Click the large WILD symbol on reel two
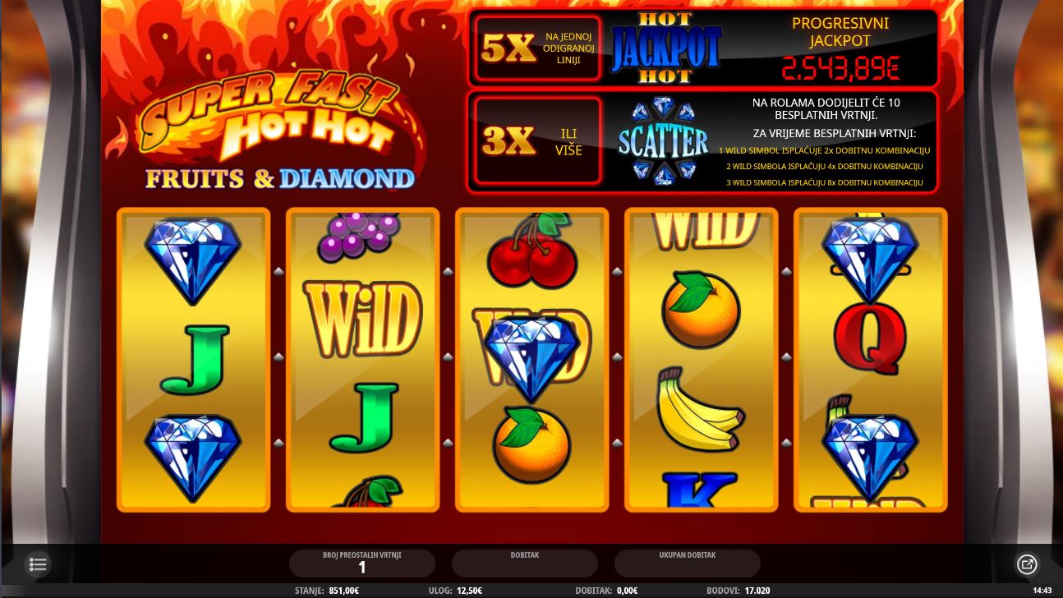 pyautogui.click(x=362, y=319)
